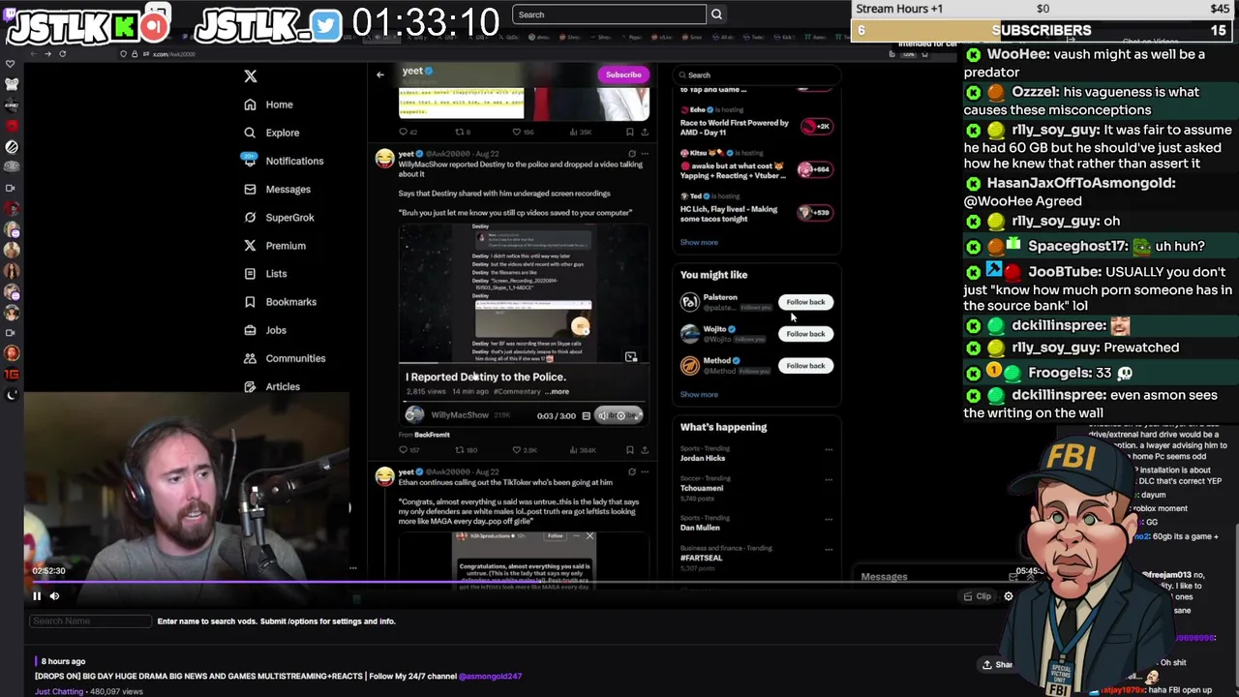Screen dimensions: 1239x697
Task: Open the Jordan Hicks trending topic
Action: click(x=703, y=458)
